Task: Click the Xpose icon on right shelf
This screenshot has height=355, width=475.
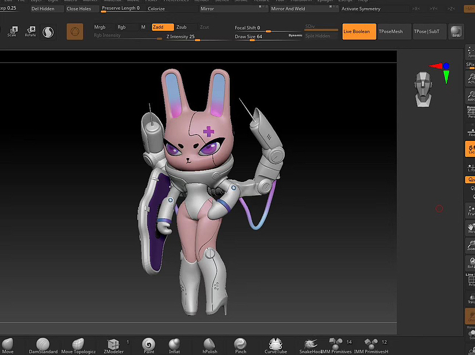Action: pyautogui.click(x=470, y=52)
